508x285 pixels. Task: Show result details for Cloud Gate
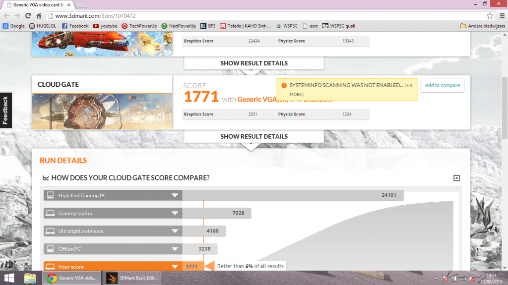coord(254,136)
